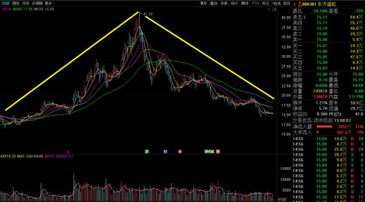Click the green 跌 event marker
The width and height of the screenshot is (365, 202).
147,152
